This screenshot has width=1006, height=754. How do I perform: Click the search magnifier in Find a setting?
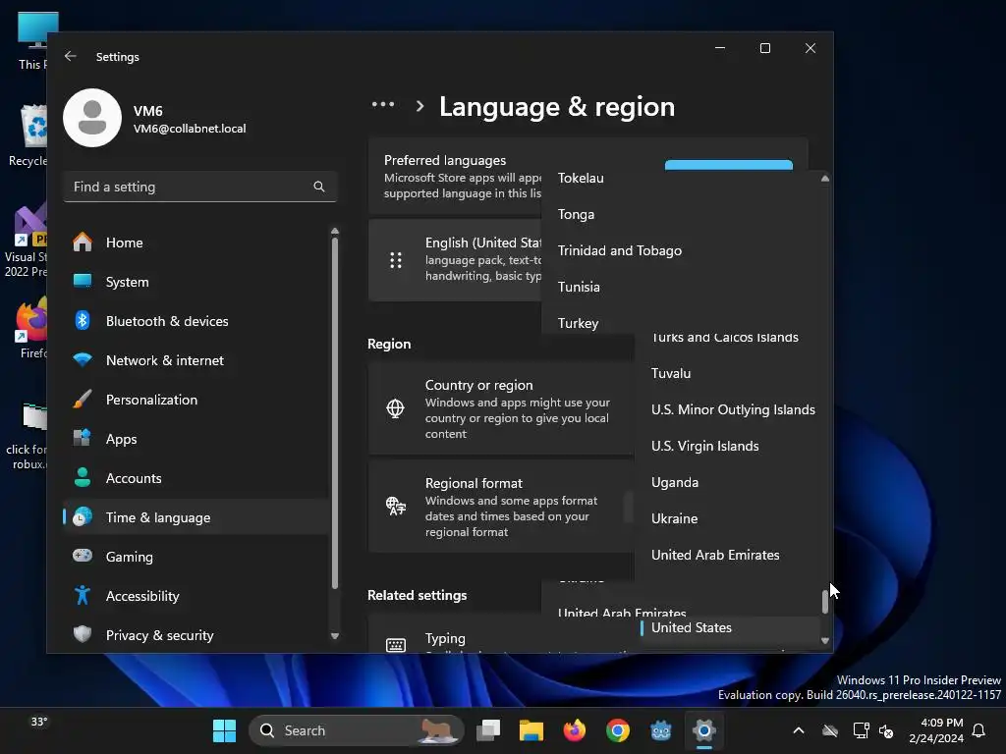[x=319, y=187]
